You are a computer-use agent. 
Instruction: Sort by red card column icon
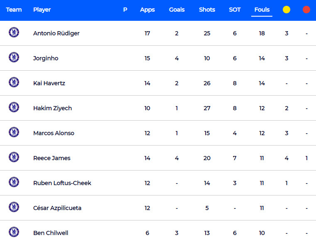click(x=306, y=10)
